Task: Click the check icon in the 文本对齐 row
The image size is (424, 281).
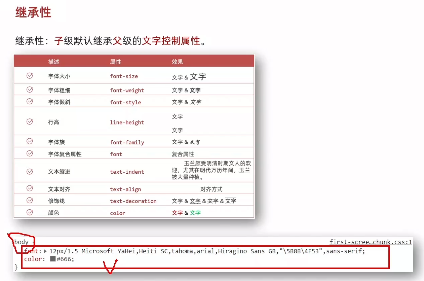Action: (30, 188)
